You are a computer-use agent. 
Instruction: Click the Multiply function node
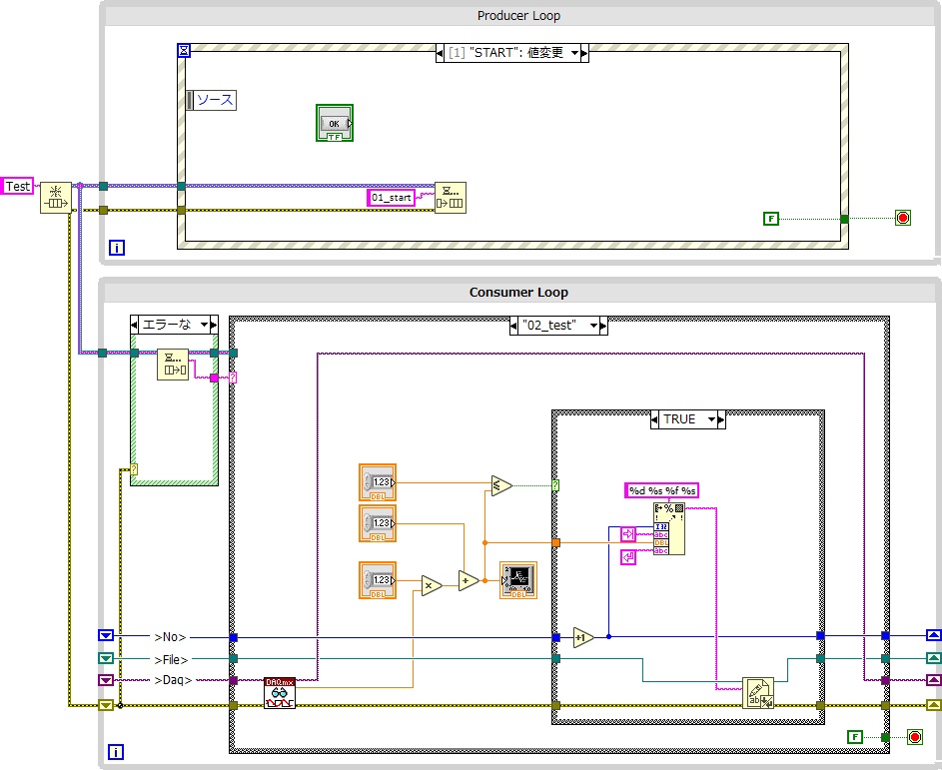point(430,584)
